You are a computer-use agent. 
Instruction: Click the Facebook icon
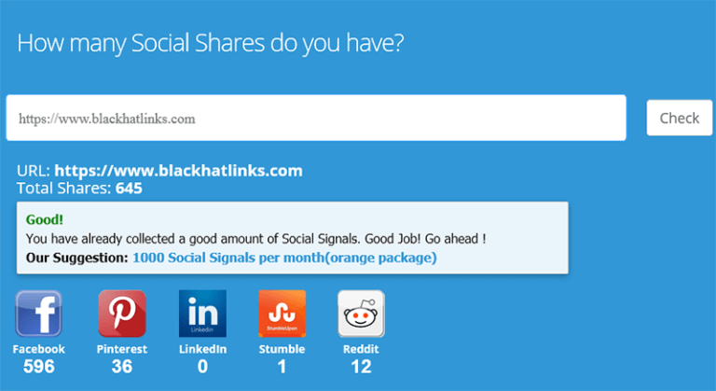tap(38, 314)
